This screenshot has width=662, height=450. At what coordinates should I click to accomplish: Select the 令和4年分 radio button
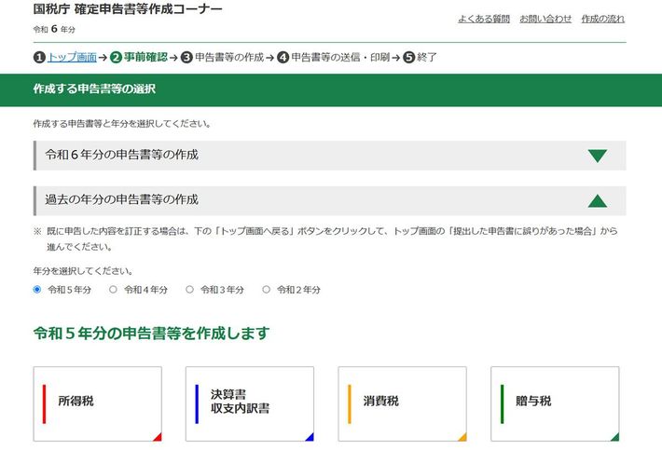pyautogui.click(x=114, y=290)
